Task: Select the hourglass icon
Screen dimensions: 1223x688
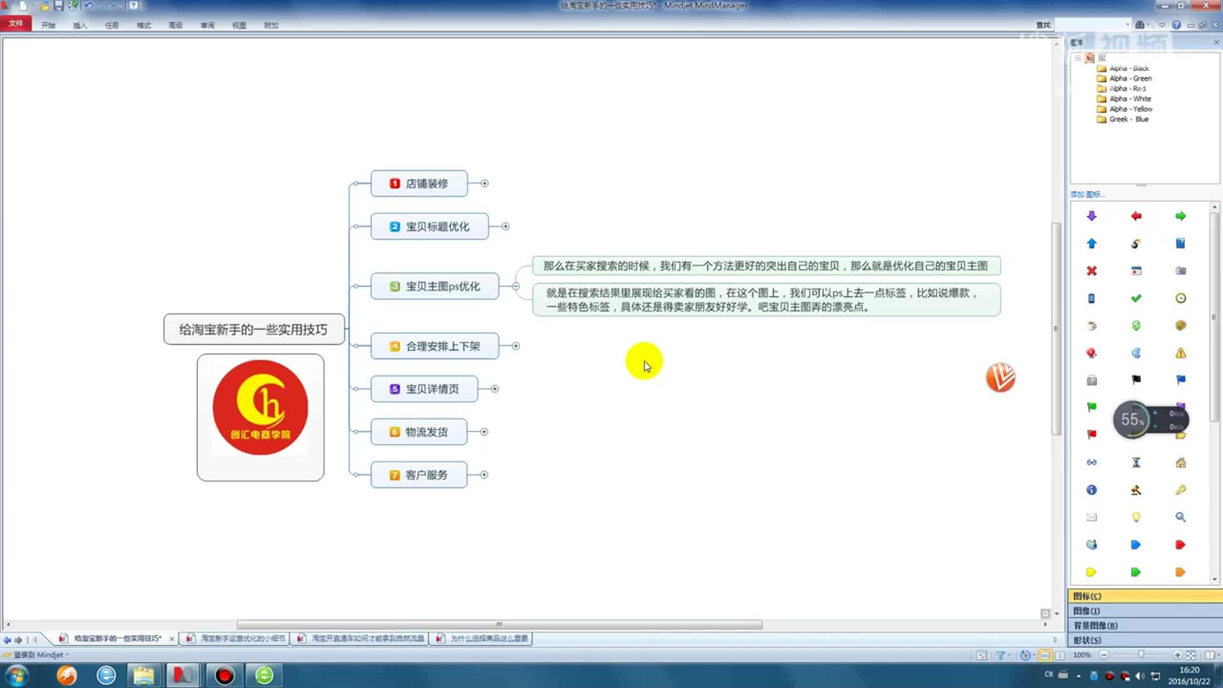Action: point(1136,462)
